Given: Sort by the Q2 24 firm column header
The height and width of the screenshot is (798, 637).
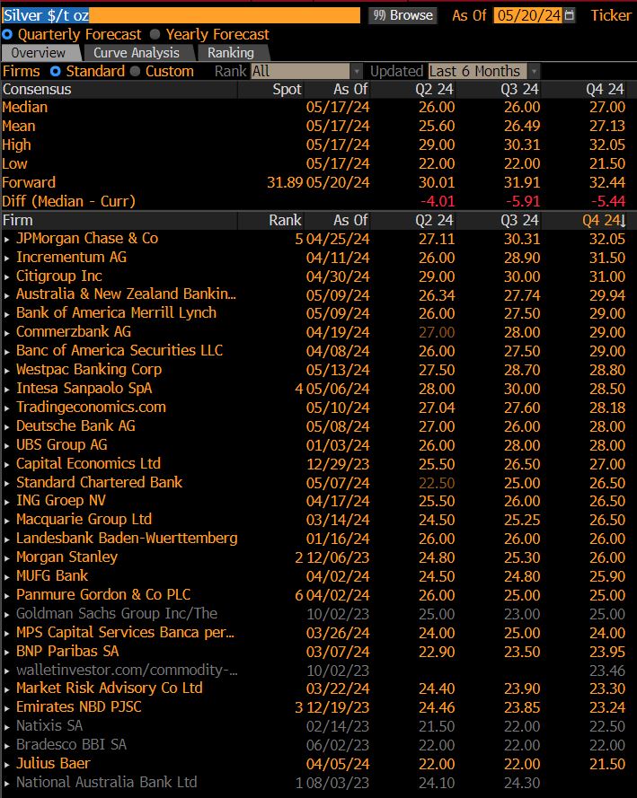Looking at the screenshot, I should [x=434, y=220].
